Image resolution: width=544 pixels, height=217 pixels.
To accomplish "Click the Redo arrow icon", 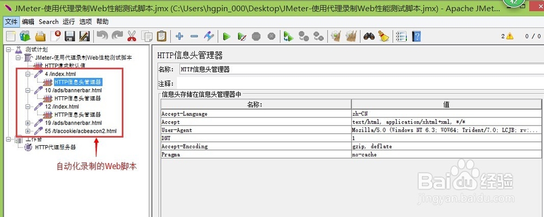I will coord(118,36).
